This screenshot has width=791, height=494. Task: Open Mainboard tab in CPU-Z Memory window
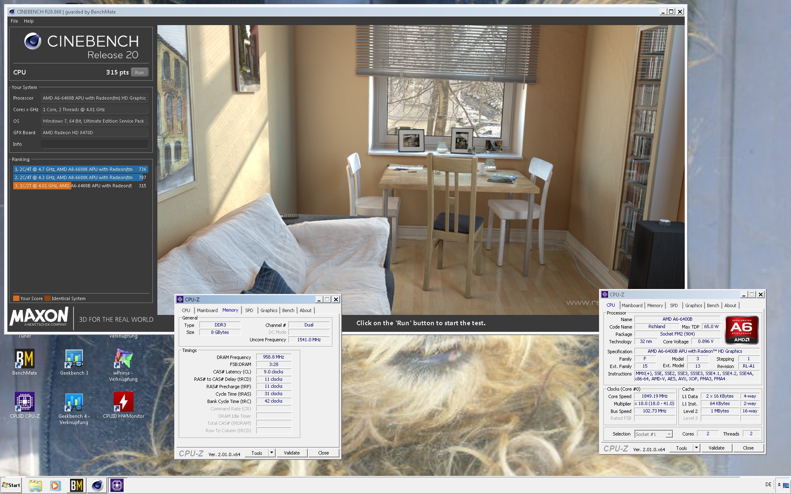click(x=207, y=310)
